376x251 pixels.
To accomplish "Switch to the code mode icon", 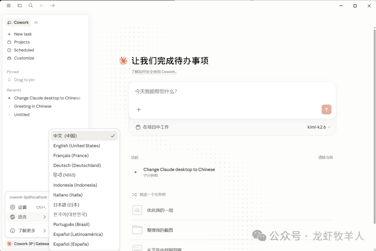I will [36, 23].
